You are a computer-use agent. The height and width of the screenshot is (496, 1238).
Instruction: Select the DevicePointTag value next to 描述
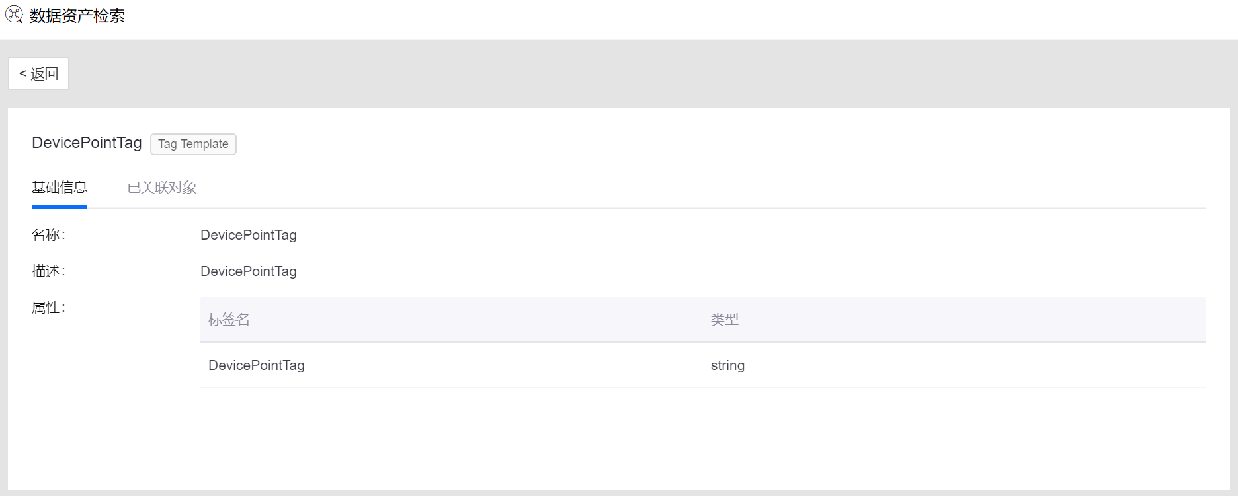249,271
